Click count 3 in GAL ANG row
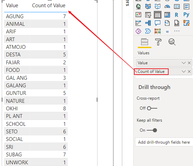This screenshot has width=193, height=166. click(65, 78)
